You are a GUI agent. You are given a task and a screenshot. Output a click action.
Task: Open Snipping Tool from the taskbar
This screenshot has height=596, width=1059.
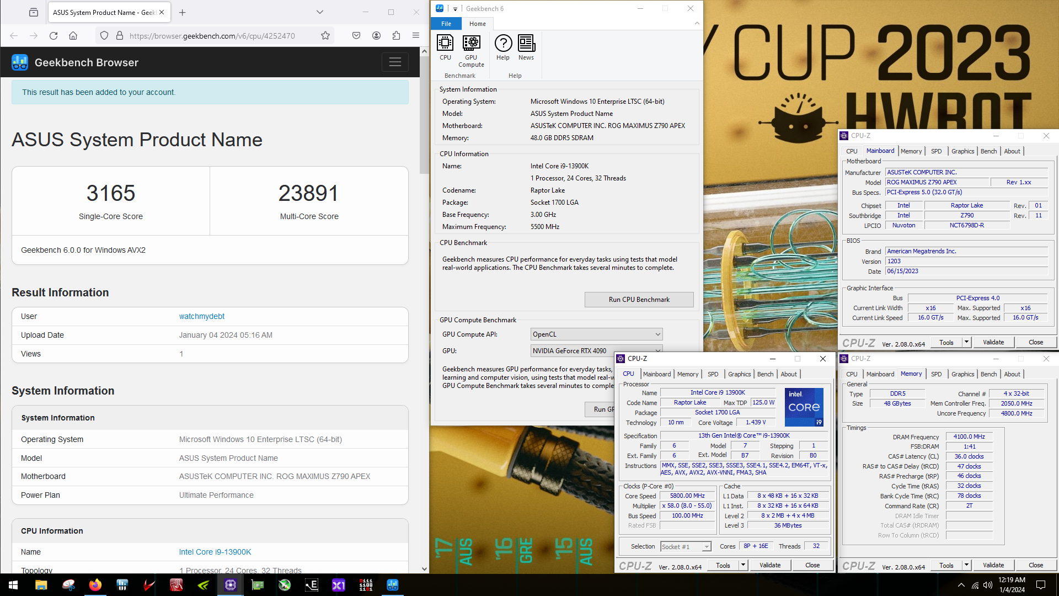[x=68, y=585]
